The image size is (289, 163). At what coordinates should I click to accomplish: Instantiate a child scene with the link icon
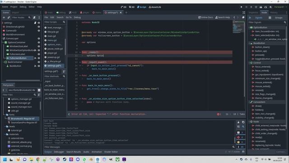pos(9,18)
